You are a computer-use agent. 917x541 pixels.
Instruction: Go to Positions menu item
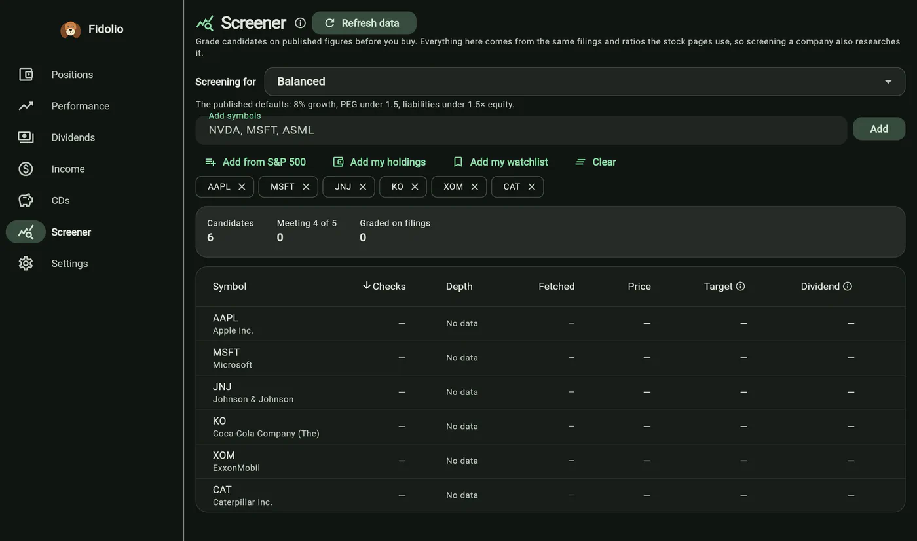pos(72,75)
